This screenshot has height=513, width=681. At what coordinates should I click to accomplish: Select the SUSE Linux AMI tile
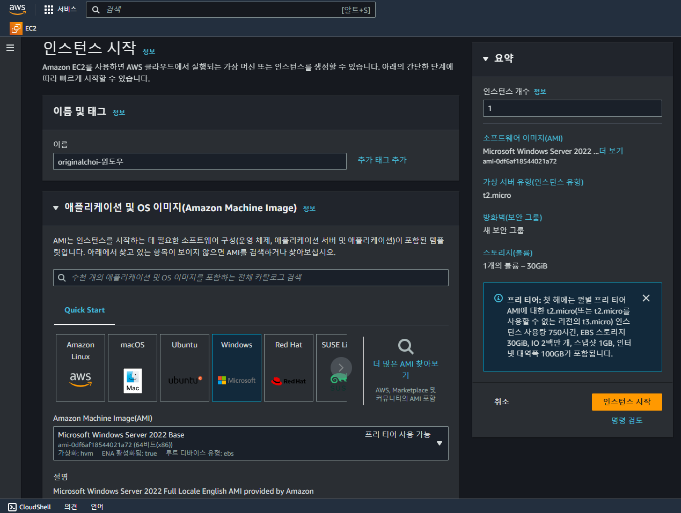pyautogui.click(x=332, y=368)
